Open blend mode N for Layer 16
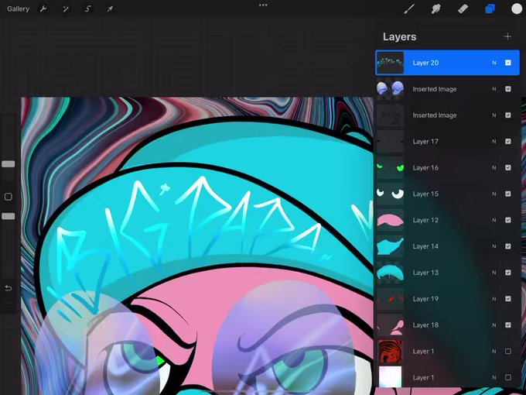 (494, 167)
